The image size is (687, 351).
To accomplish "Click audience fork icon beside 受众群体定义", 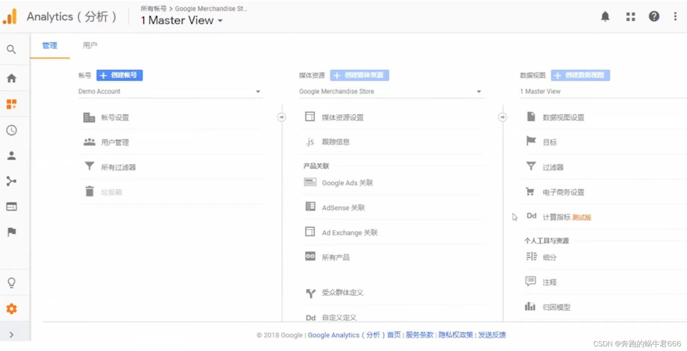I will [x=311, y=293].
